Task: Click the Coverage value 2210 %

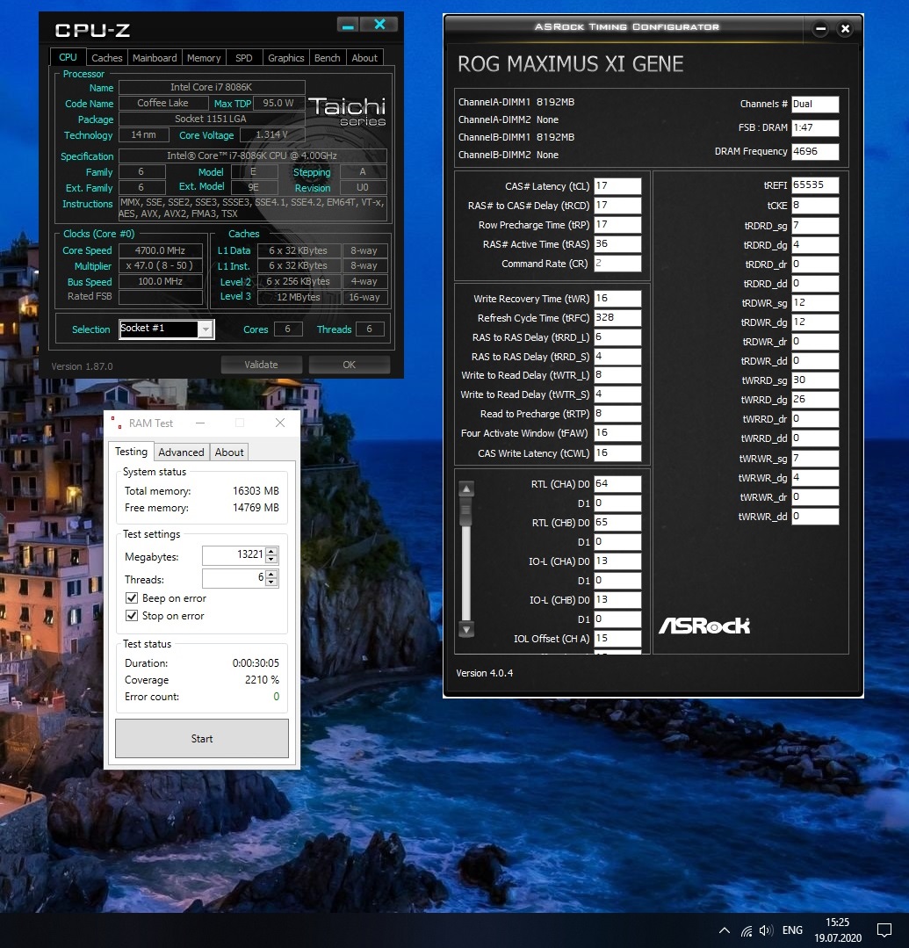Action: 262,679
